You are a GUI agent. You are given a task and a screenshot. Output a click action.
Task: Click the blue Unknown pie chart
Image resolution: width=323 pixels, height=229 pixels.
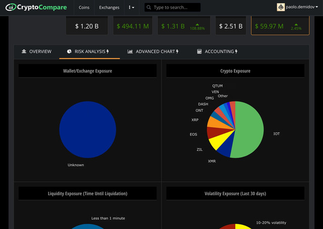pos(87,130)
